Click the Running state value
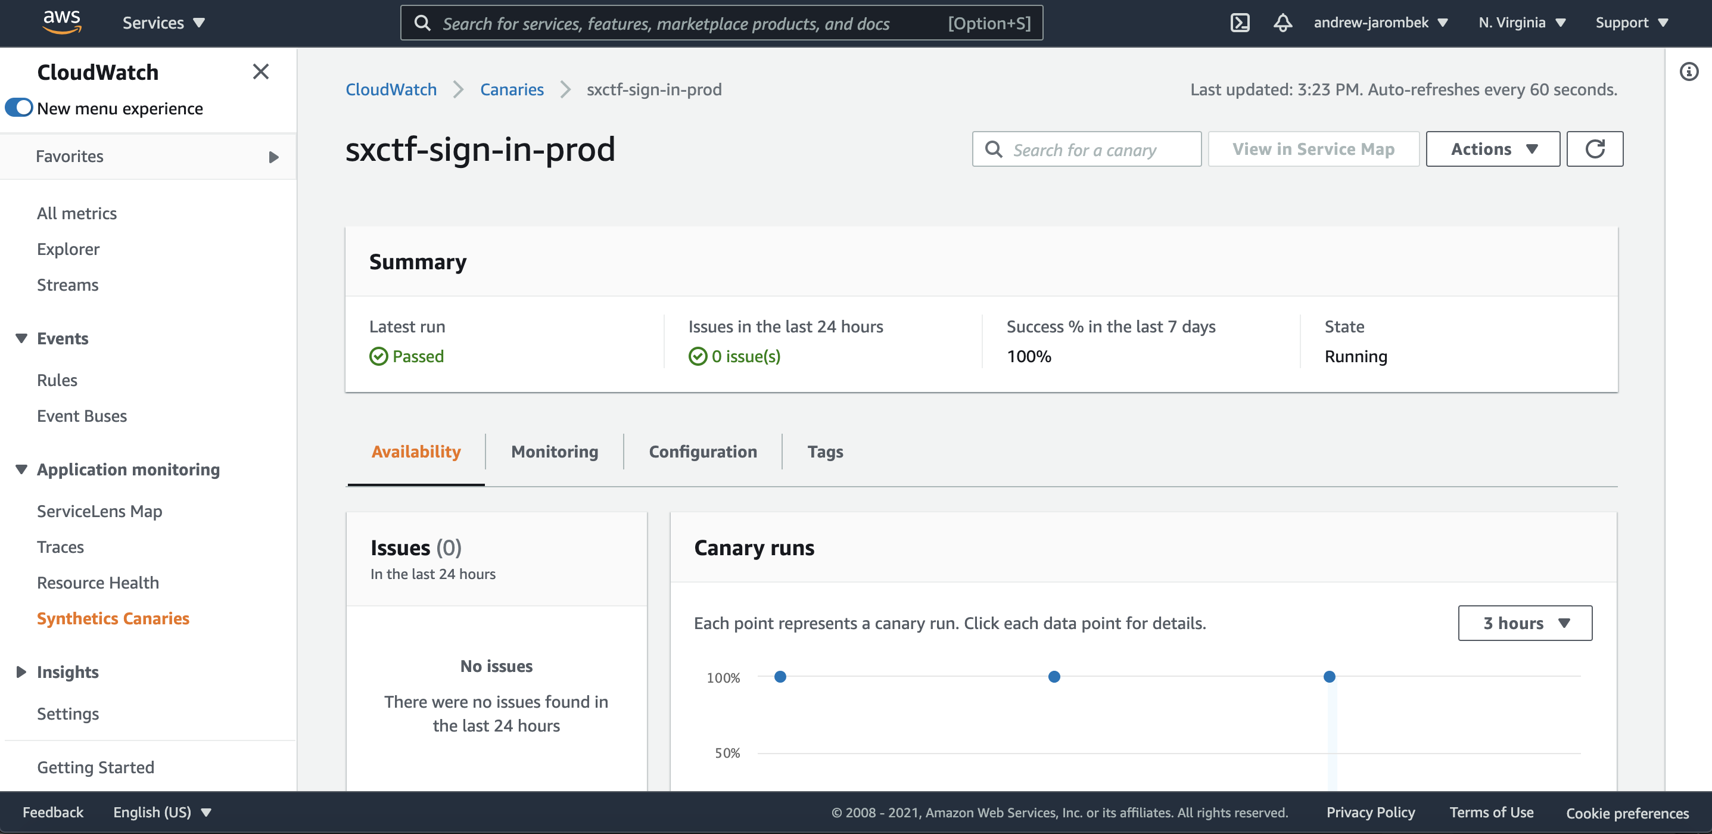This screenshot has width=1712, height=834. click(1356, 356)
